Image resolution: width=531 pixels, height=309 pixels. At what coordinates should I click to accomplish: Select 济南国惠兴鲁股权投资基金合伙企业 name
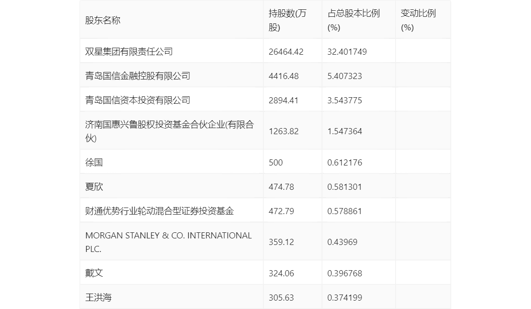click(170, 131)
